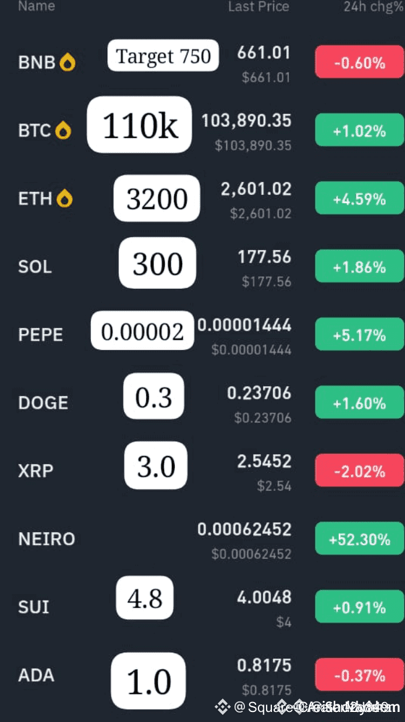Select the flame icon next to ETH

click(x=65, y=198)
